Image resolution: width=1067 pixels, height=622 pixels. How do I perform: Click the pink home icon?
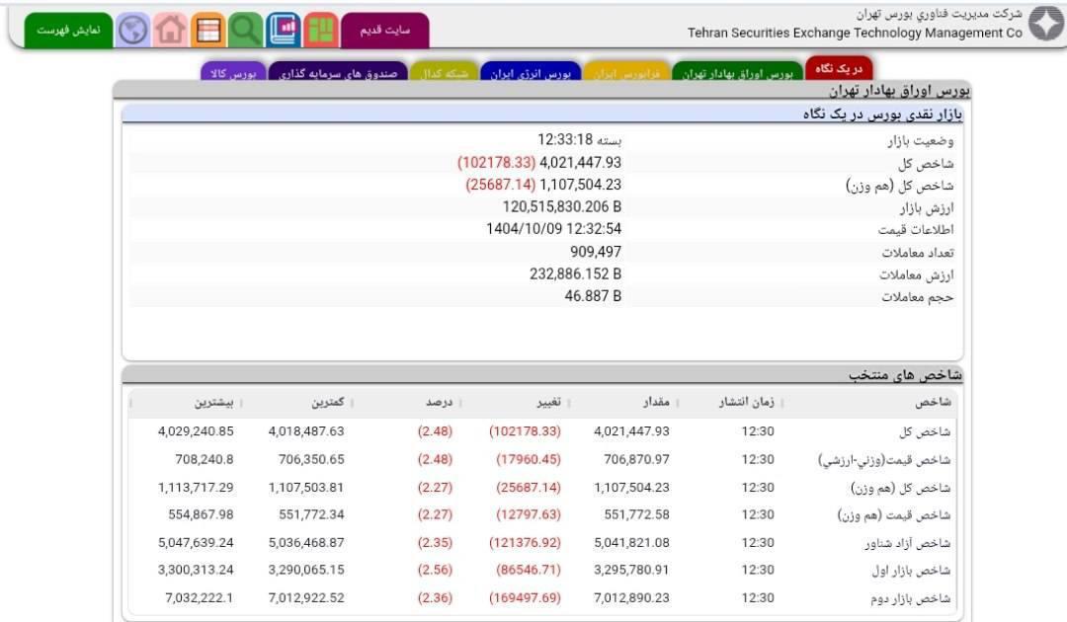(168, 29)
